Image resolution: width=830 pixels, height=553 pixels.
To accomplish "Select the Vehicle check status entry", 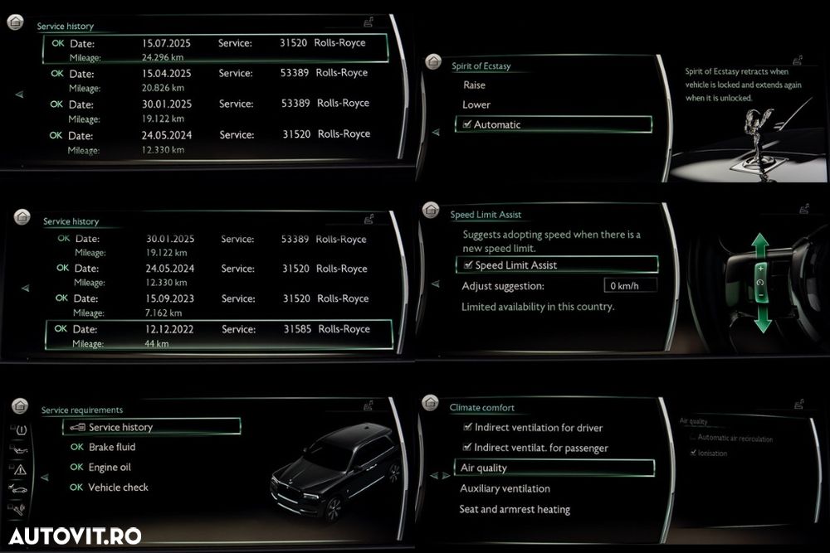I will click(109, 488).
